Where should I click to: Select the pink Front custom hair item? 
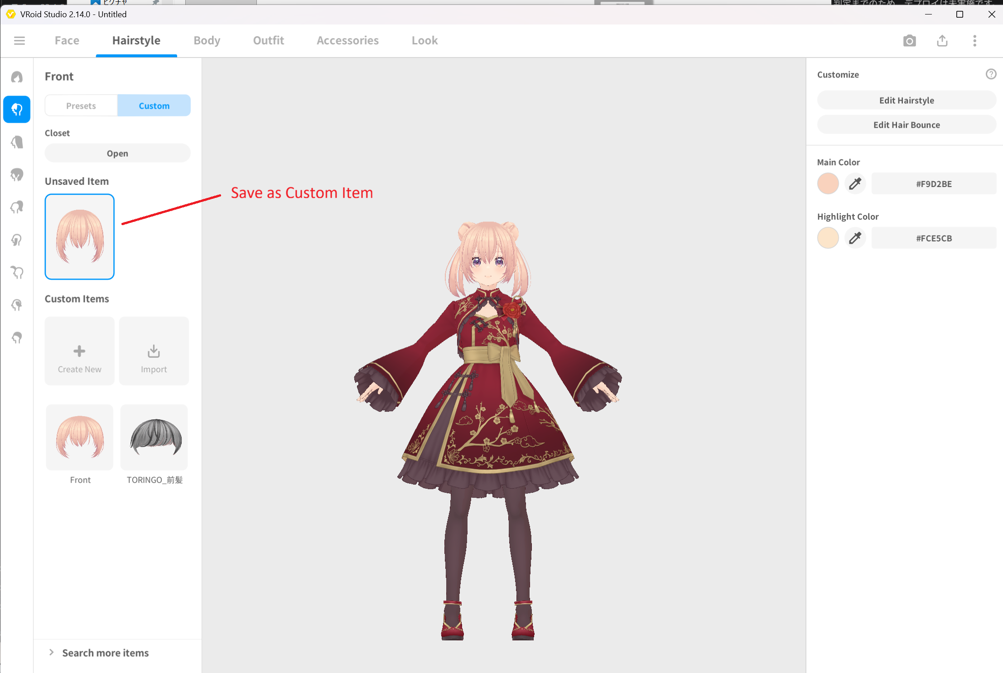pos(80,437)
